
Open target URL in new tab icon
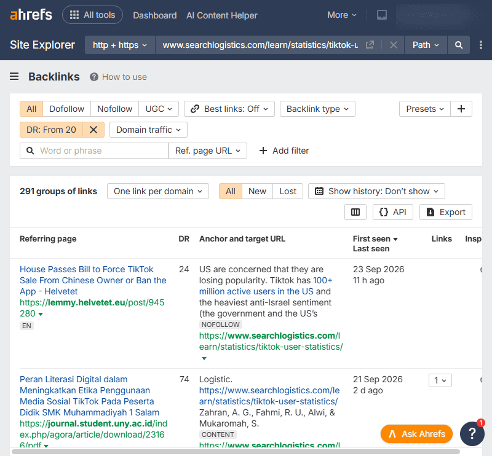370,45
